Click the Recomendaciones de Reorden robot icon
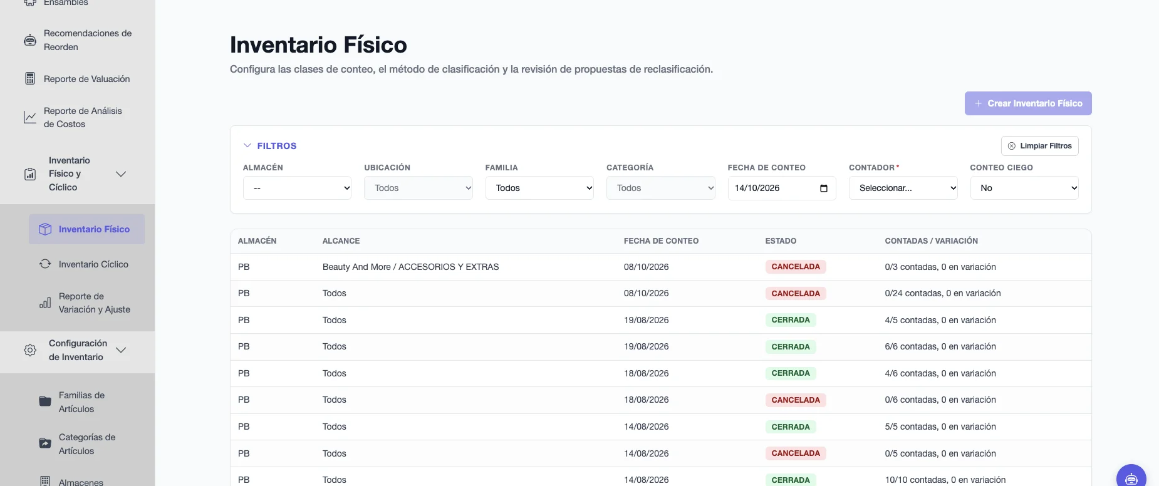 pos(30,40)
